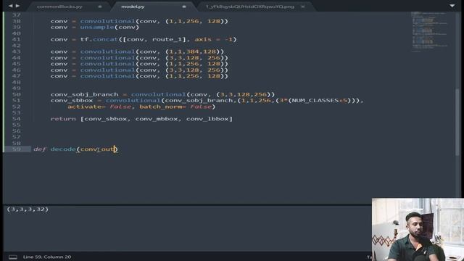
Task: Open the tab list dropdown arrow
Action: (452, 6)
